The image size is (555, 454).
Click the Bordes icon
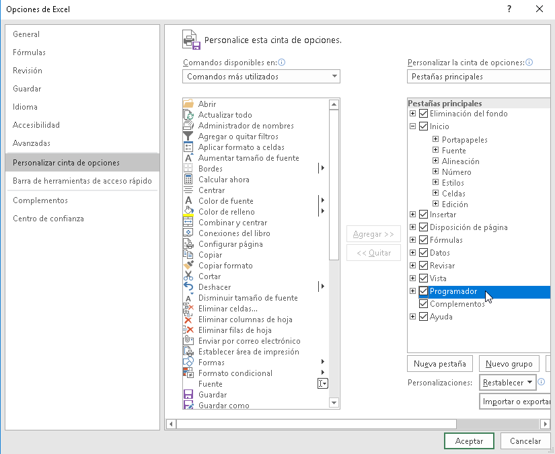pyautogui.click(x=188, y=168)
